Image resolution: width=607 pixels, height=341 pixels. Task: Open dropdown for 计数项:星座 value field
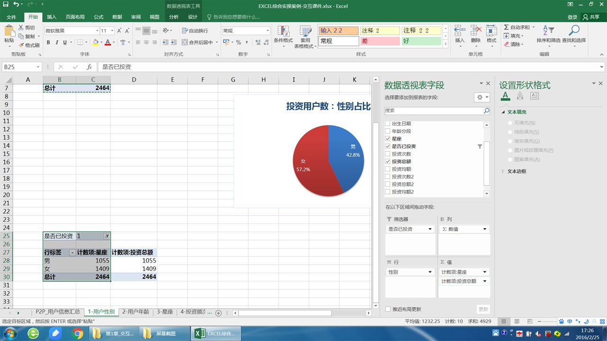click(485, 272)
